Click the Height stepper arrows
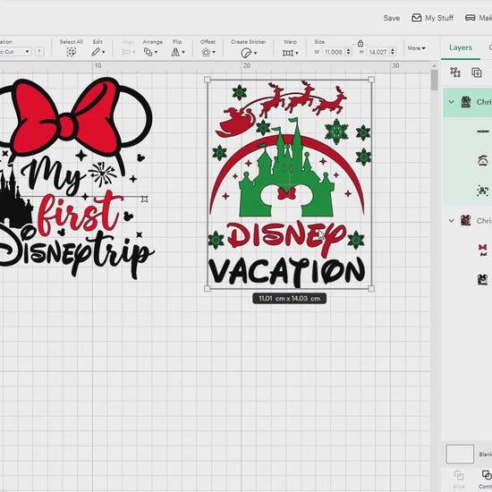 (x=393, y=52)
